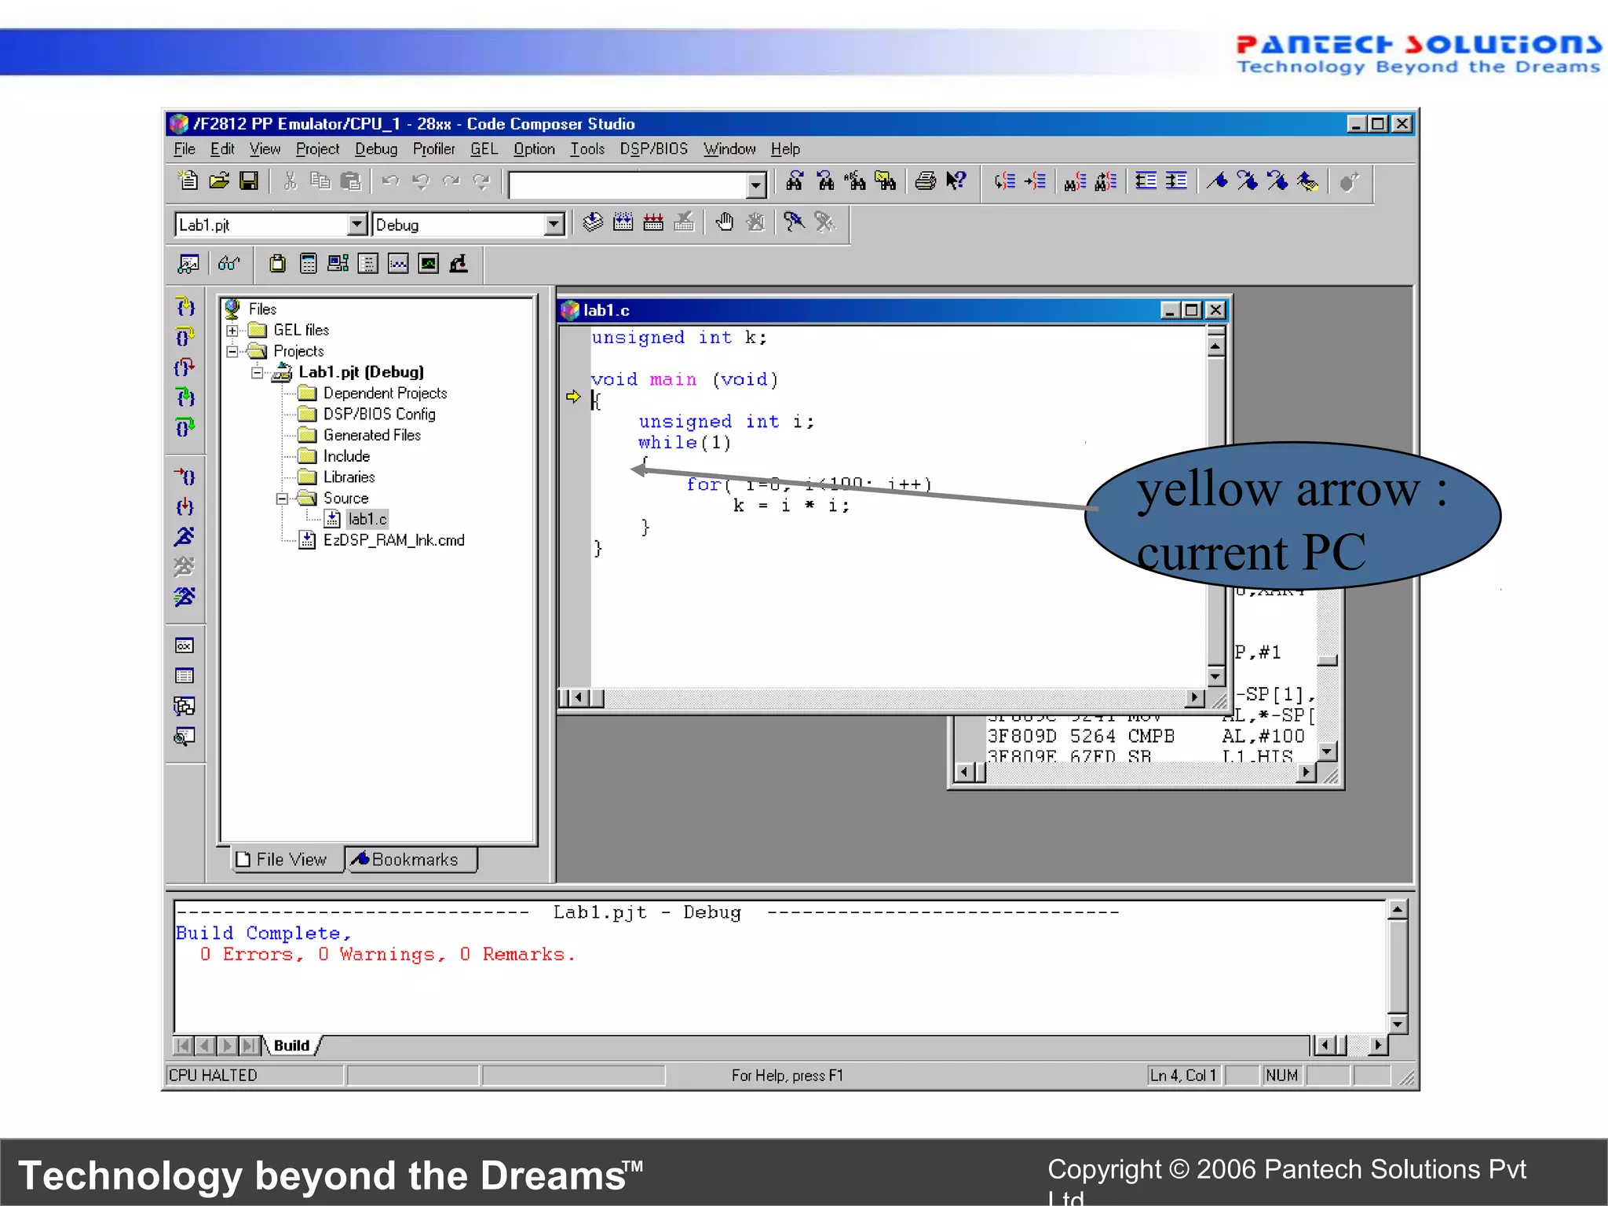
Task: Click the lab1.c horizontal scroll-right arrow
Action: tap(1195, 697)
